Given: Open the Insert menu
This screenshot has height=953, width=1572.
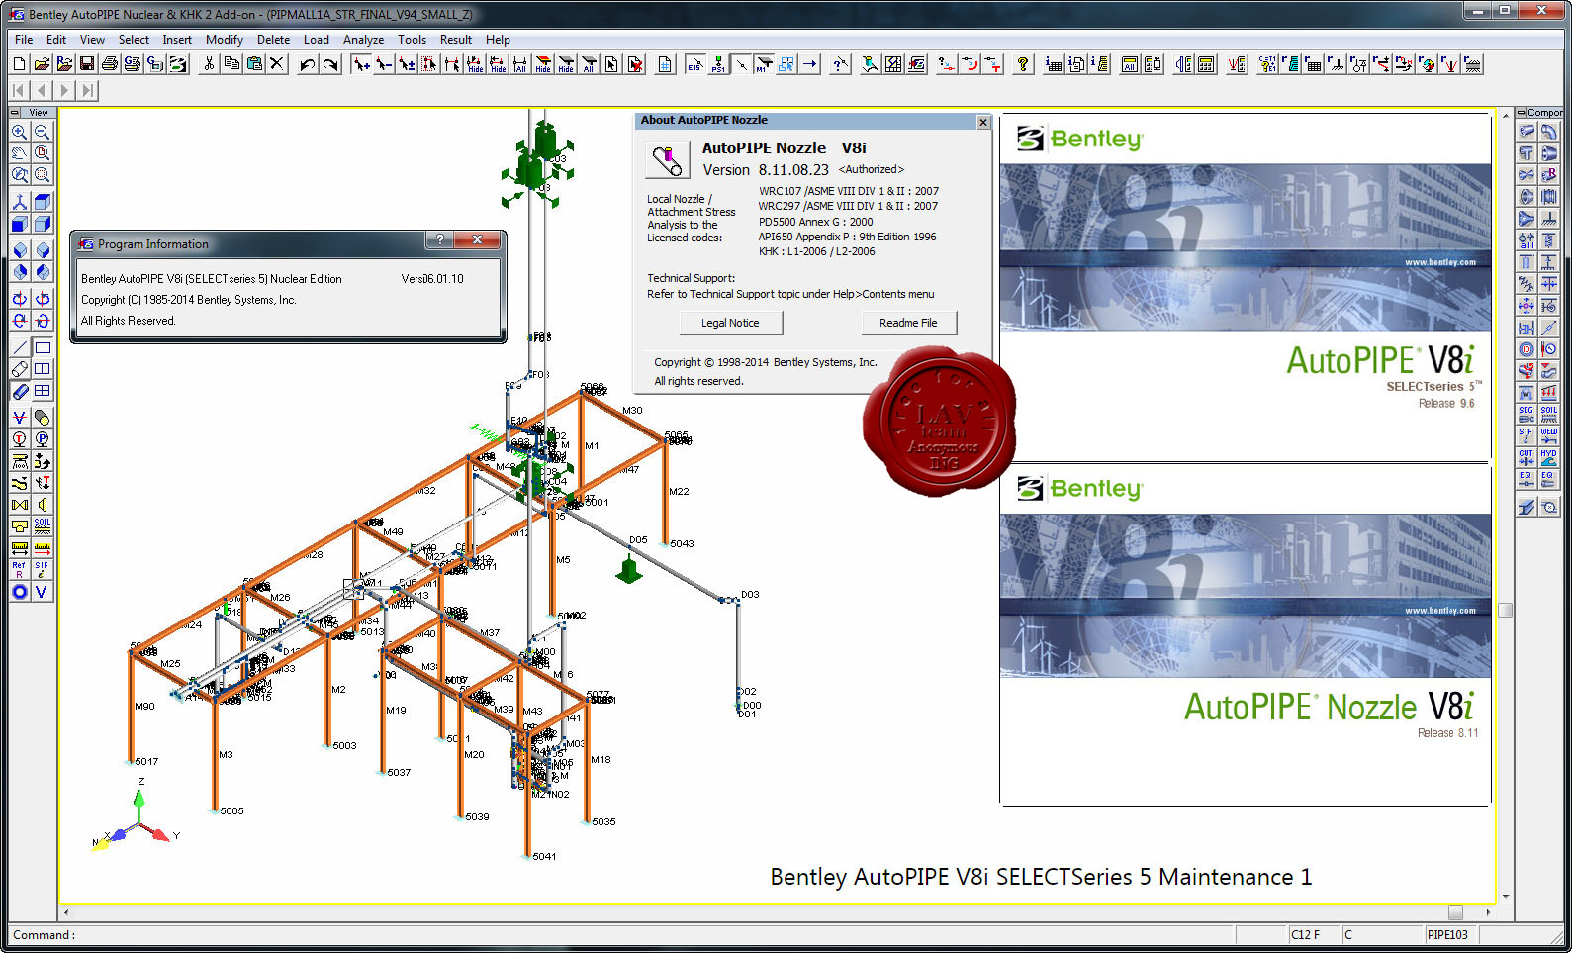Looking at the screenshot, I should [x=177, y=40].
